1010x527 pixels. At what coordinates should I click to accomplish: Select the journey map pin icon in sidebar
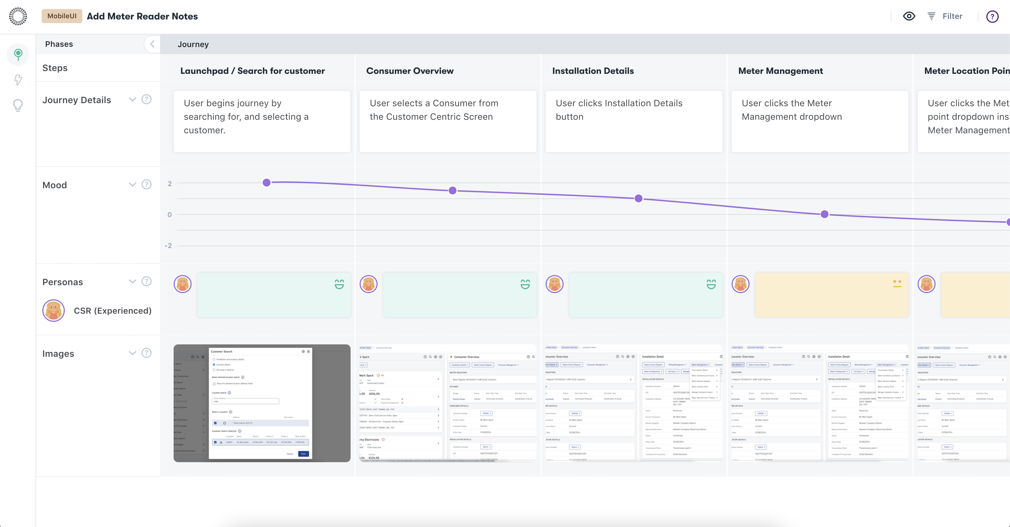18,55
